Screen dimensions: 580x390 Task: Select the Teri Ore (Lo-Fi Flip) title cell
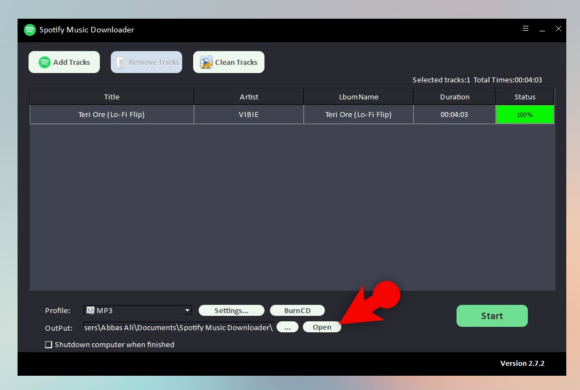(111, 114)
